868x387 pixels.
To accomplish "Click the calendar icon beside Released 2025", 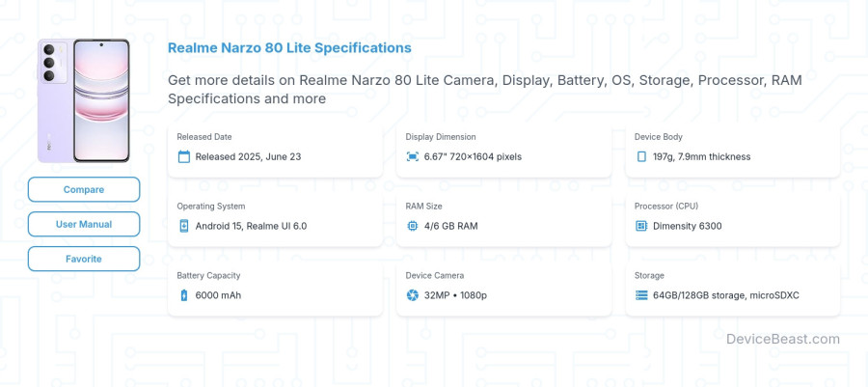I will coord(184,156).
